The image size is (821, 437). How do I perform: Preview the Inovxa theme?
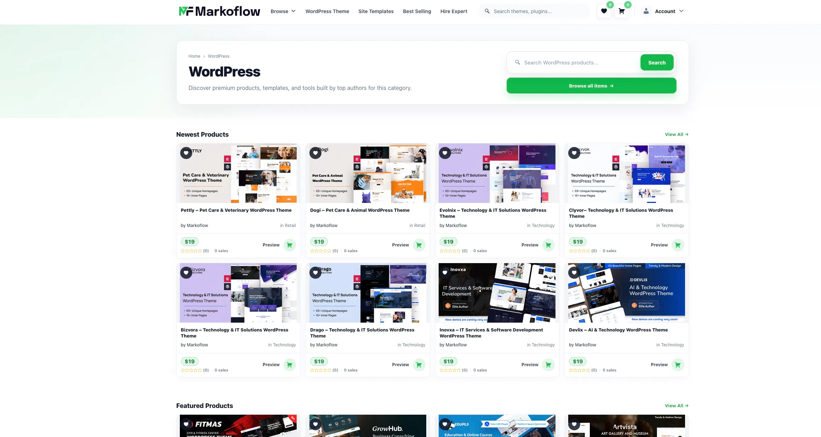point(530,365)
